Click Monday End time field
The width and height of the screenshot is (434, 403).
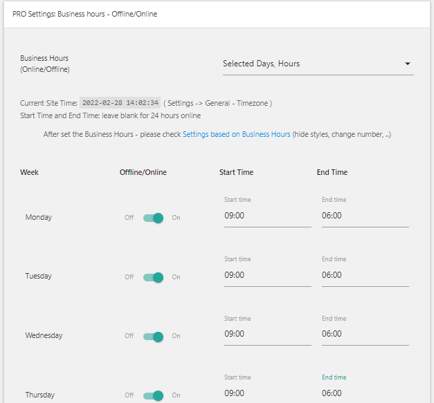click(x=365, y=216)
